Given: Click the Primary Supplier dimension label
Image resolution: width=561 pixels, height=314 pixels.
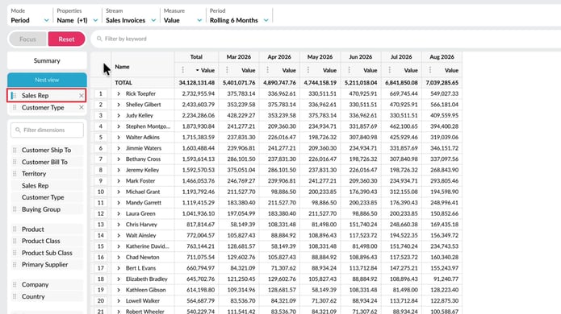Looking at the screenshot, I should point(44,265).
